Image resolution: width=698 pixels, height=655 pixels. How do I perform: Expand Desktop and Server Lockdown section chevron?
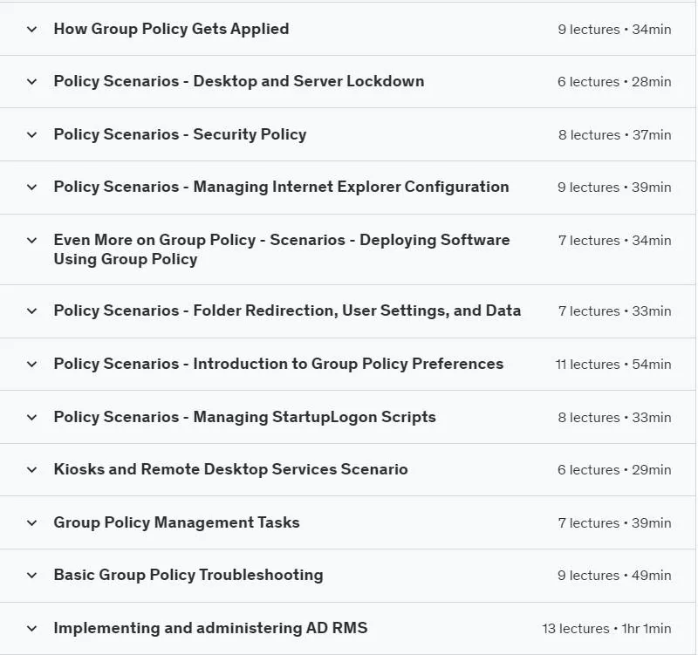click(31, 82)
